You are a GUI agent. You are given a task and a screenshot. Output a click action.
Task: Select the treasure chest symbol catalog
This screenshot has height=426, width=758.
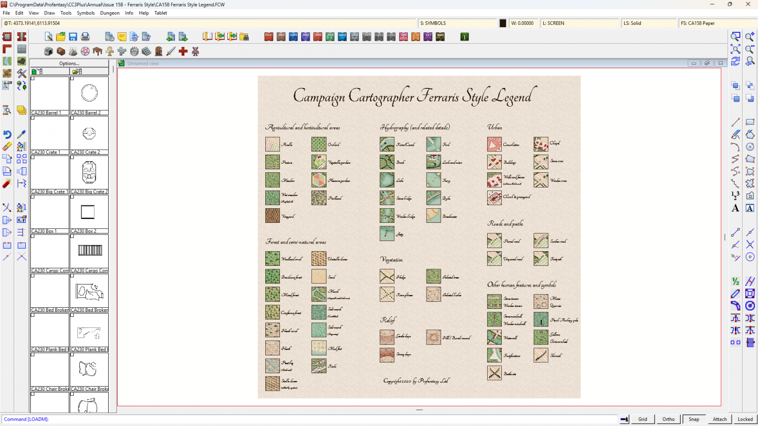click(x=61, y=52)
